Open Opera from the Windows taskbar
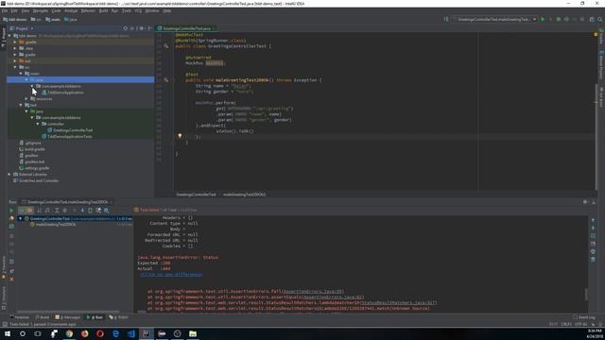This screenshot has width=605, height=340. click(x=100, y=333)
